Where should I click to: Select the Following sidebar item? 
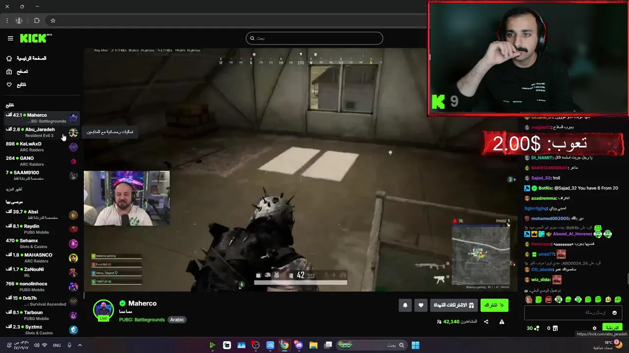(41, 85)
